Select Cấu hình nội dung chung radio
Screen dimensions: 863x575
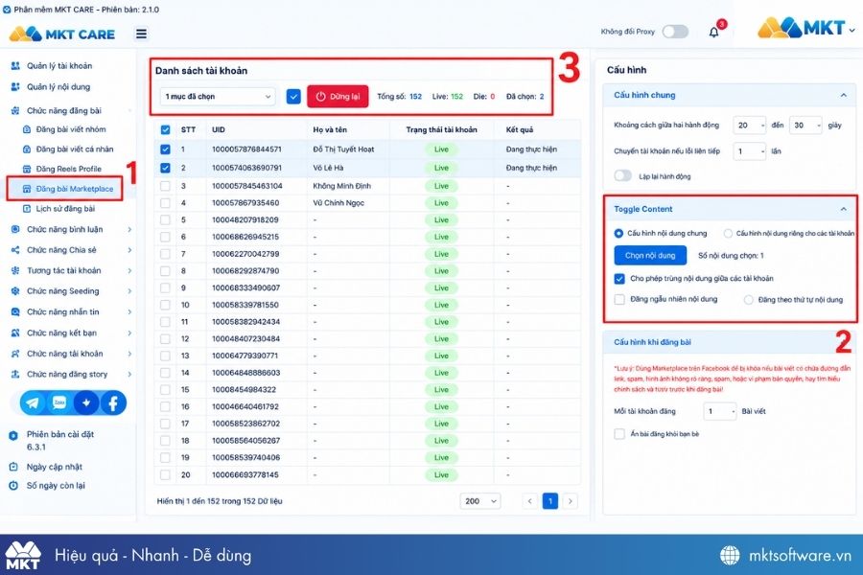click(x=618, y=233)
